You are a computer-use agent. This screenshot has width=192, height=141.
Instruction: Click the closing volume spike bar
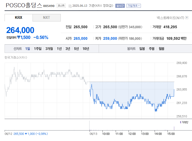[x=174, y=128]
